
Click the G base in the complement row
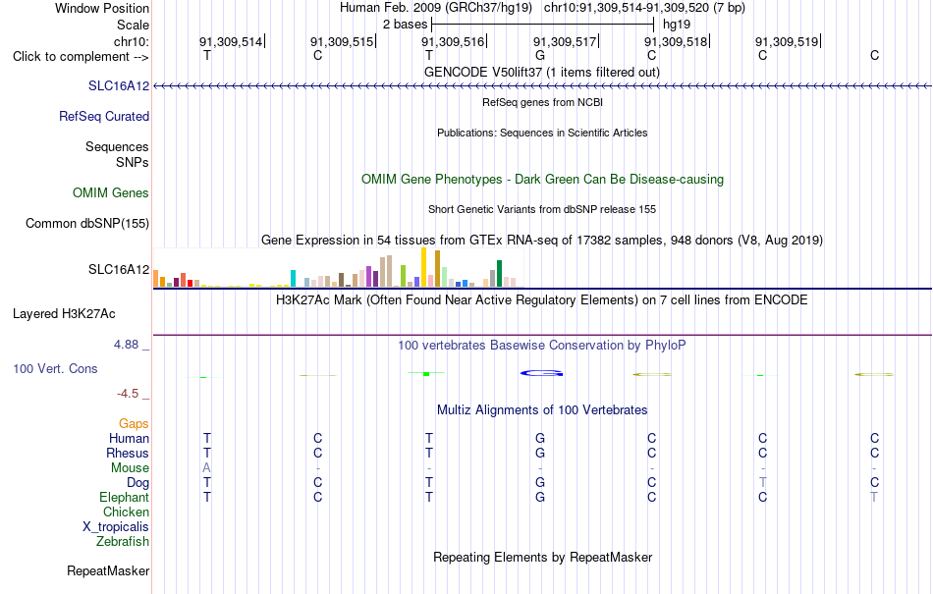(x=540, y=55)
